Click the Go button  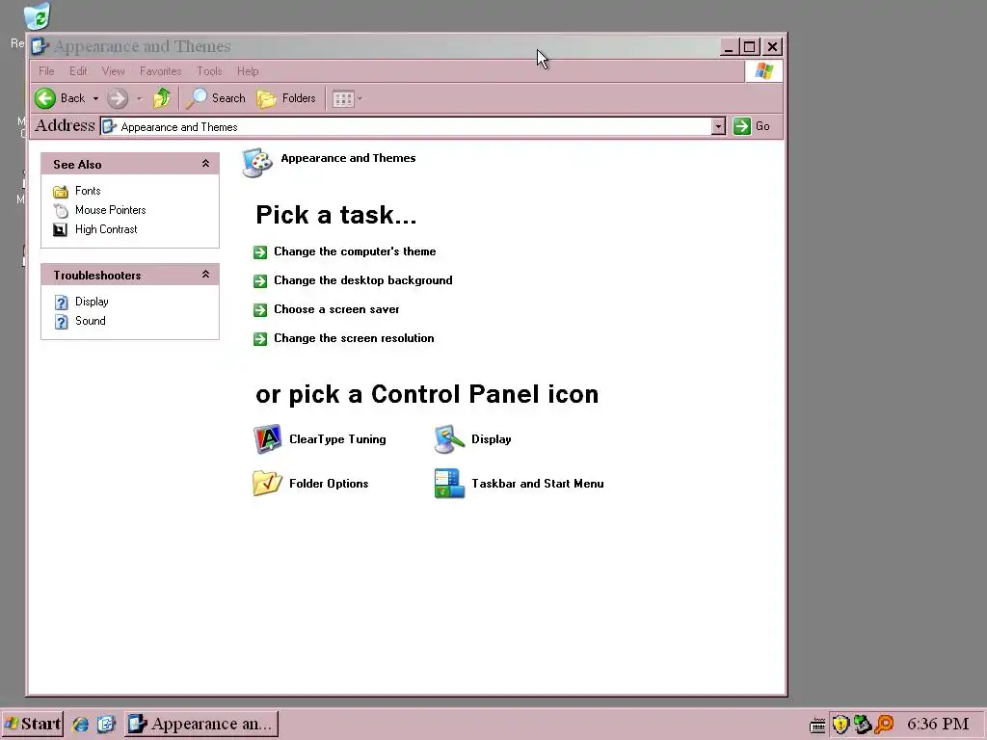tap(752, 126)
